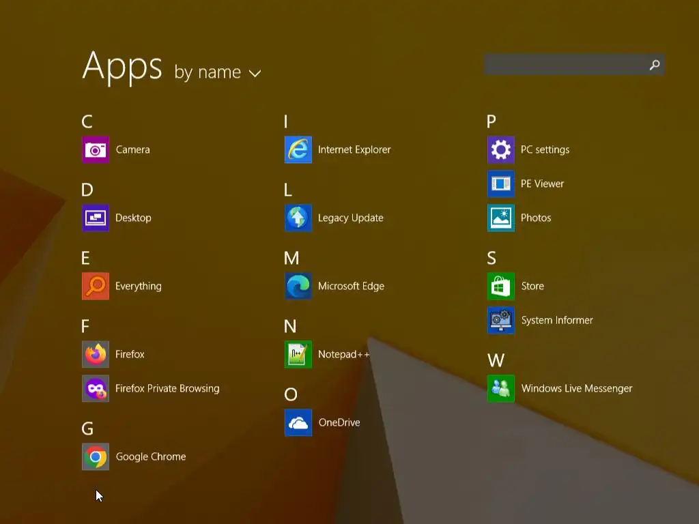Open the Photos app icon
The height and width of the screenshot is (524, 699).
click(x=500, y=218)
